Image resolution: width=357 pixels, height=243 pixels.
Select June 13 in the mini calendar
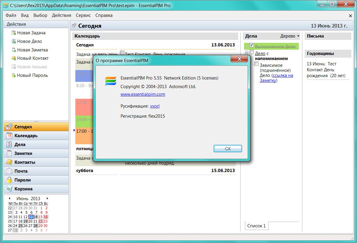tap(30, 217)
